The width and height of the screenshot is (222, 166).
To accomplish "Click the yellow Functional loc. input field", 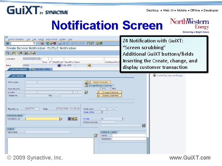I will (42, 119).
